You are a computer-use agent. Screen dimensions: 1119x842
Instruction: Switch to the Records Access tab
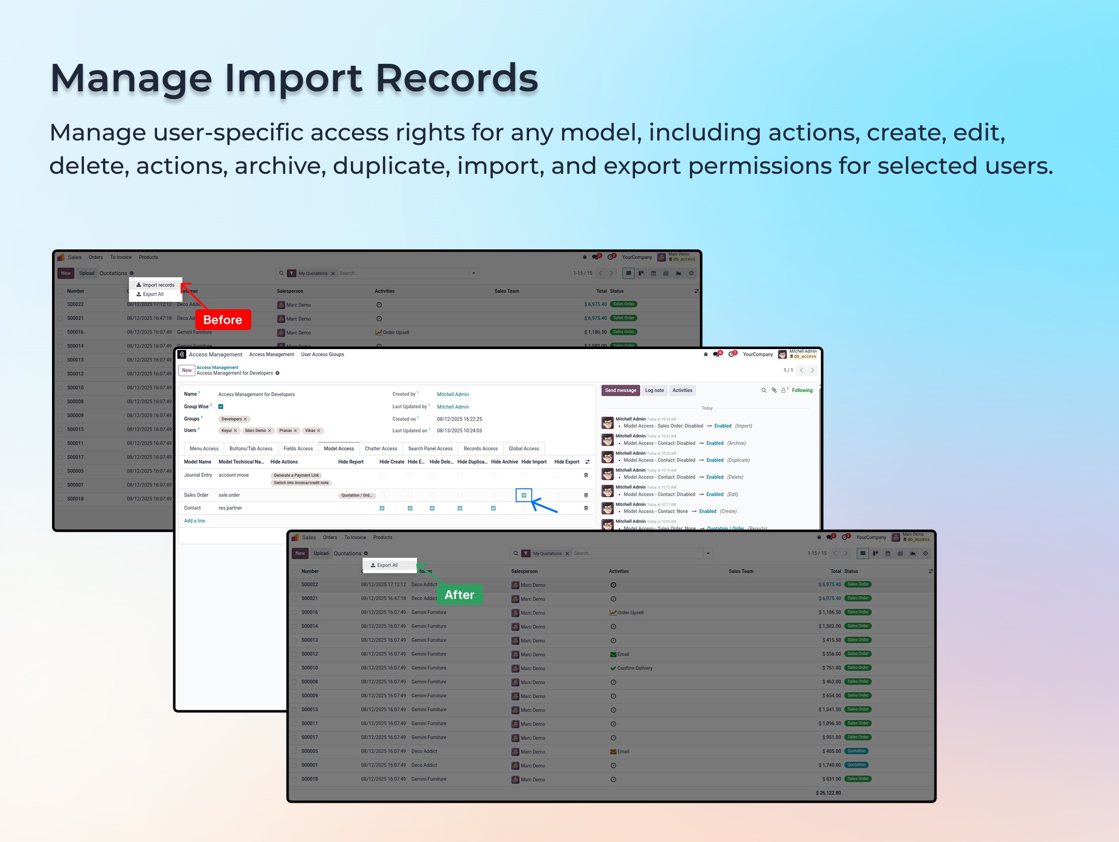pyautogui.click(x=480, y=448)
